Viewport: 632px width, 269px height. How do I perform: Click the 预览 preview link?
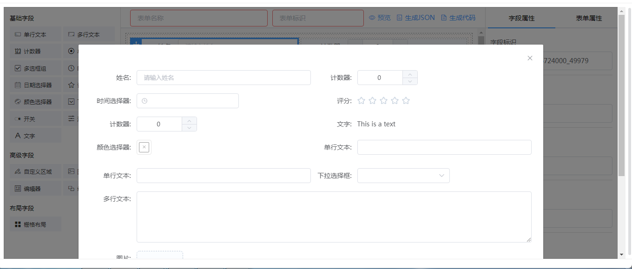380,18
